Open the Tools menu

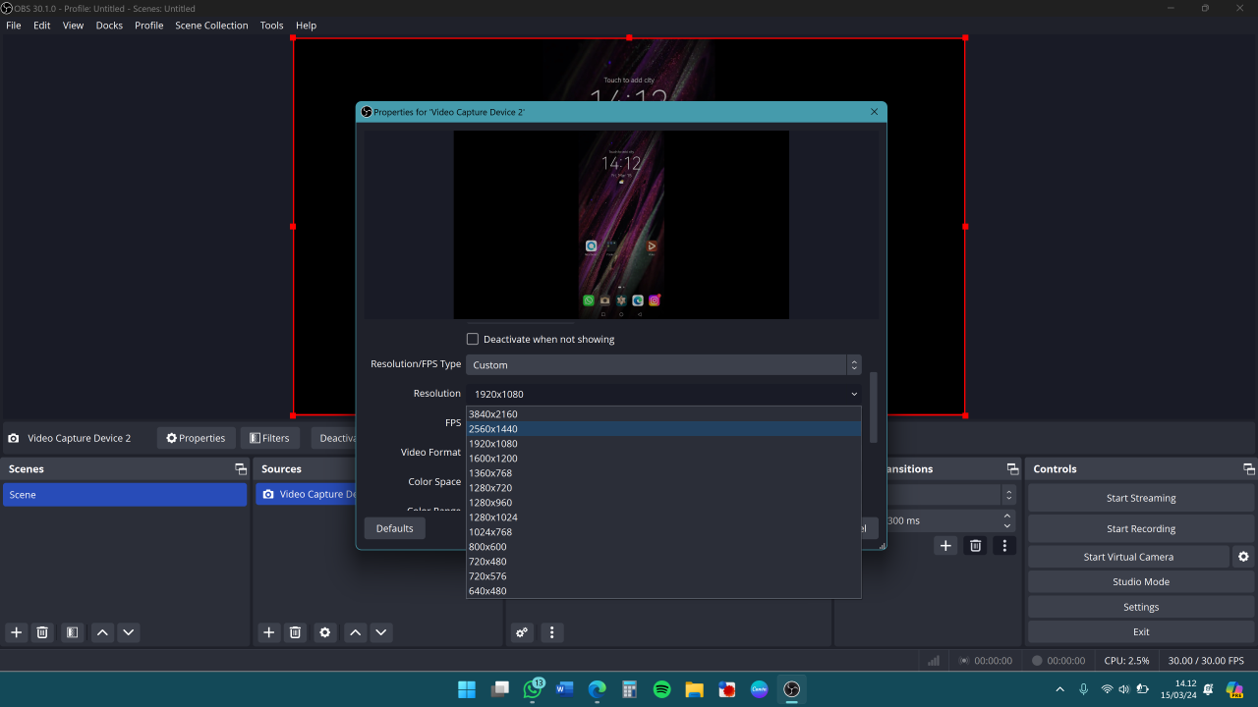271,25
